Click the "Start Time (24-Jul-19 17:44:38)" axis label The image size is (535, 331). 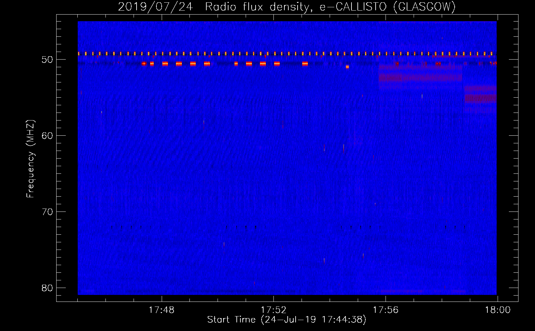pyautogui.click(x=287, y=320)
